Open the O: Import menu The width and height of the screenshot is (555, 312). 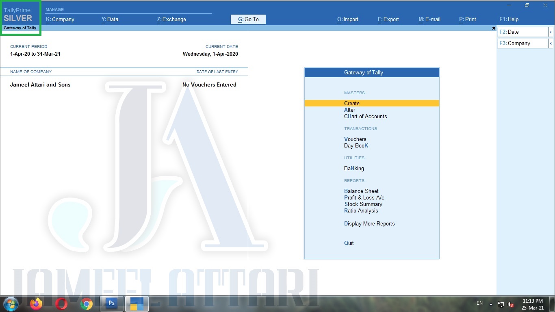click(x=348, y=19)
